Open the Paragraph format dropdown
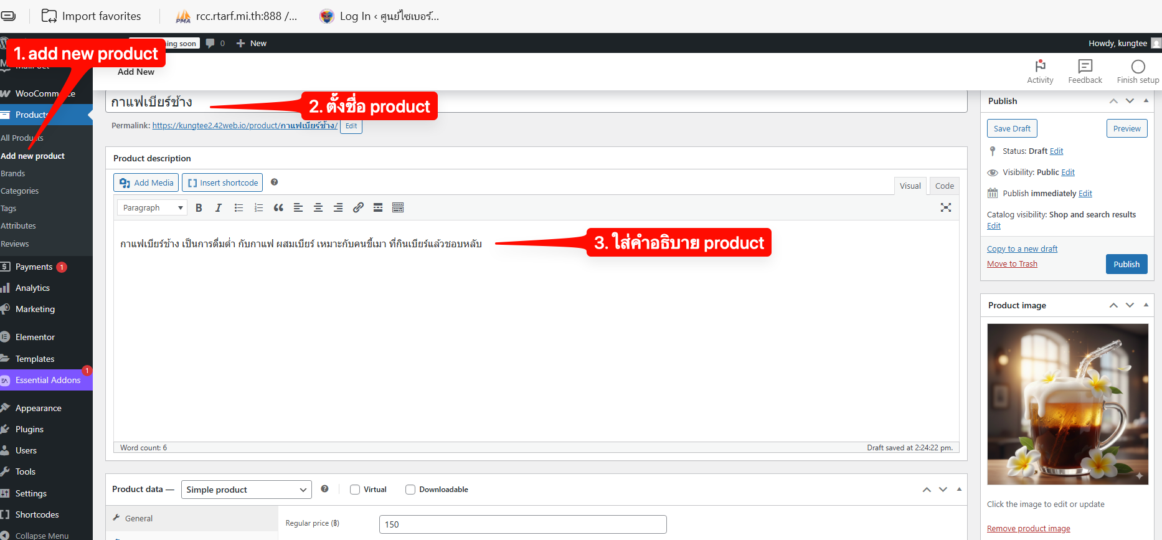Viewport: 1162px width, 540px height. pos(153,208)
